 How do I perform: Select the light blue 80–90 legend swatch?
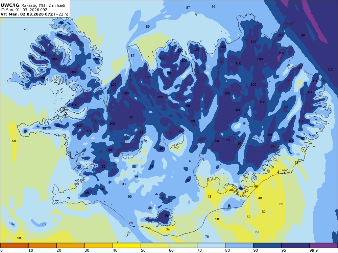pos(239,246)
